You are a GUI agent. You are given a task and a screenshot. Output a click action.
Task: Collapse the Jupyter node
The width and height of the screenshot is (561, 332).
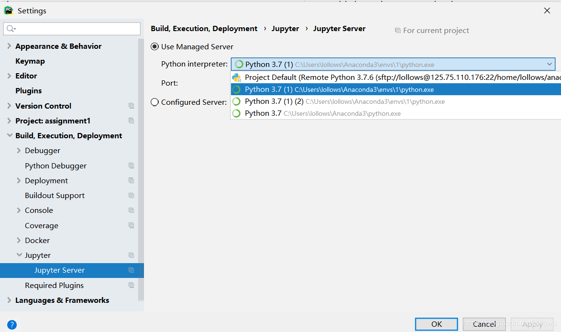(x=19, y=255)
